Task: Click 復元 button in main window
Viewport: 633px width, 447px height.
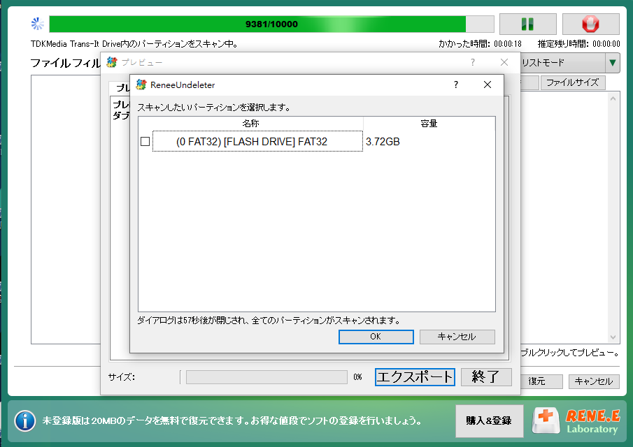Action: point(541,381)
